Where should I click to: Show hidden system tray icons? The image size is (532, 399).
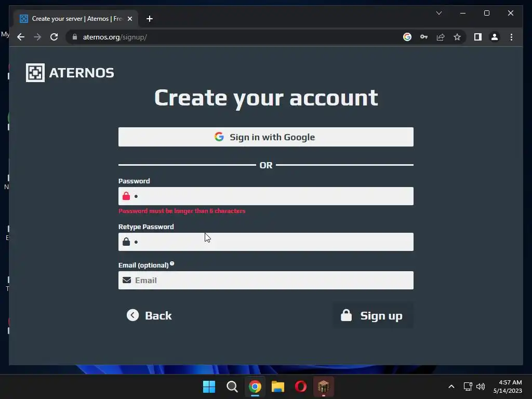click(x=451, y=387)
